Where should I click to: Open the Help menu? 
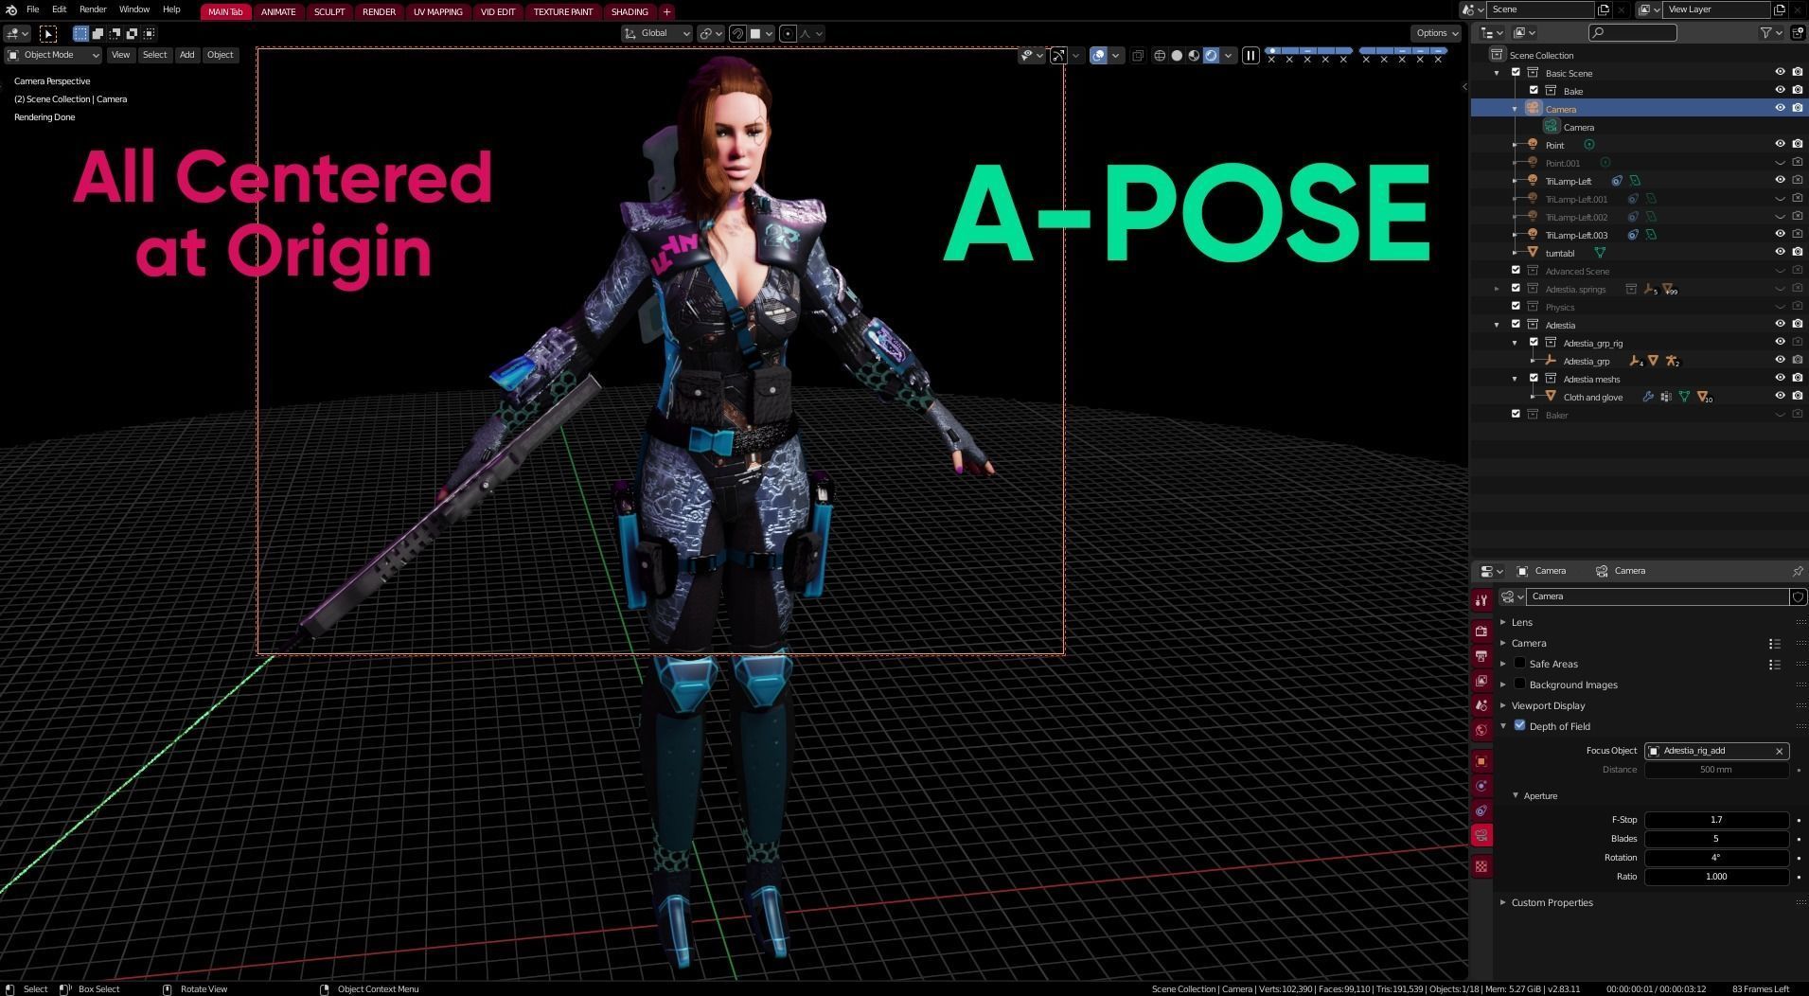(x=171, y=9)
